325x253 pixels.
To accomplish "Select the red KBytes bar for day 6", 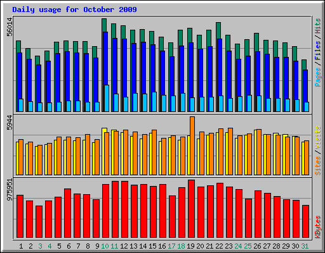I will [x=67, y=213].
